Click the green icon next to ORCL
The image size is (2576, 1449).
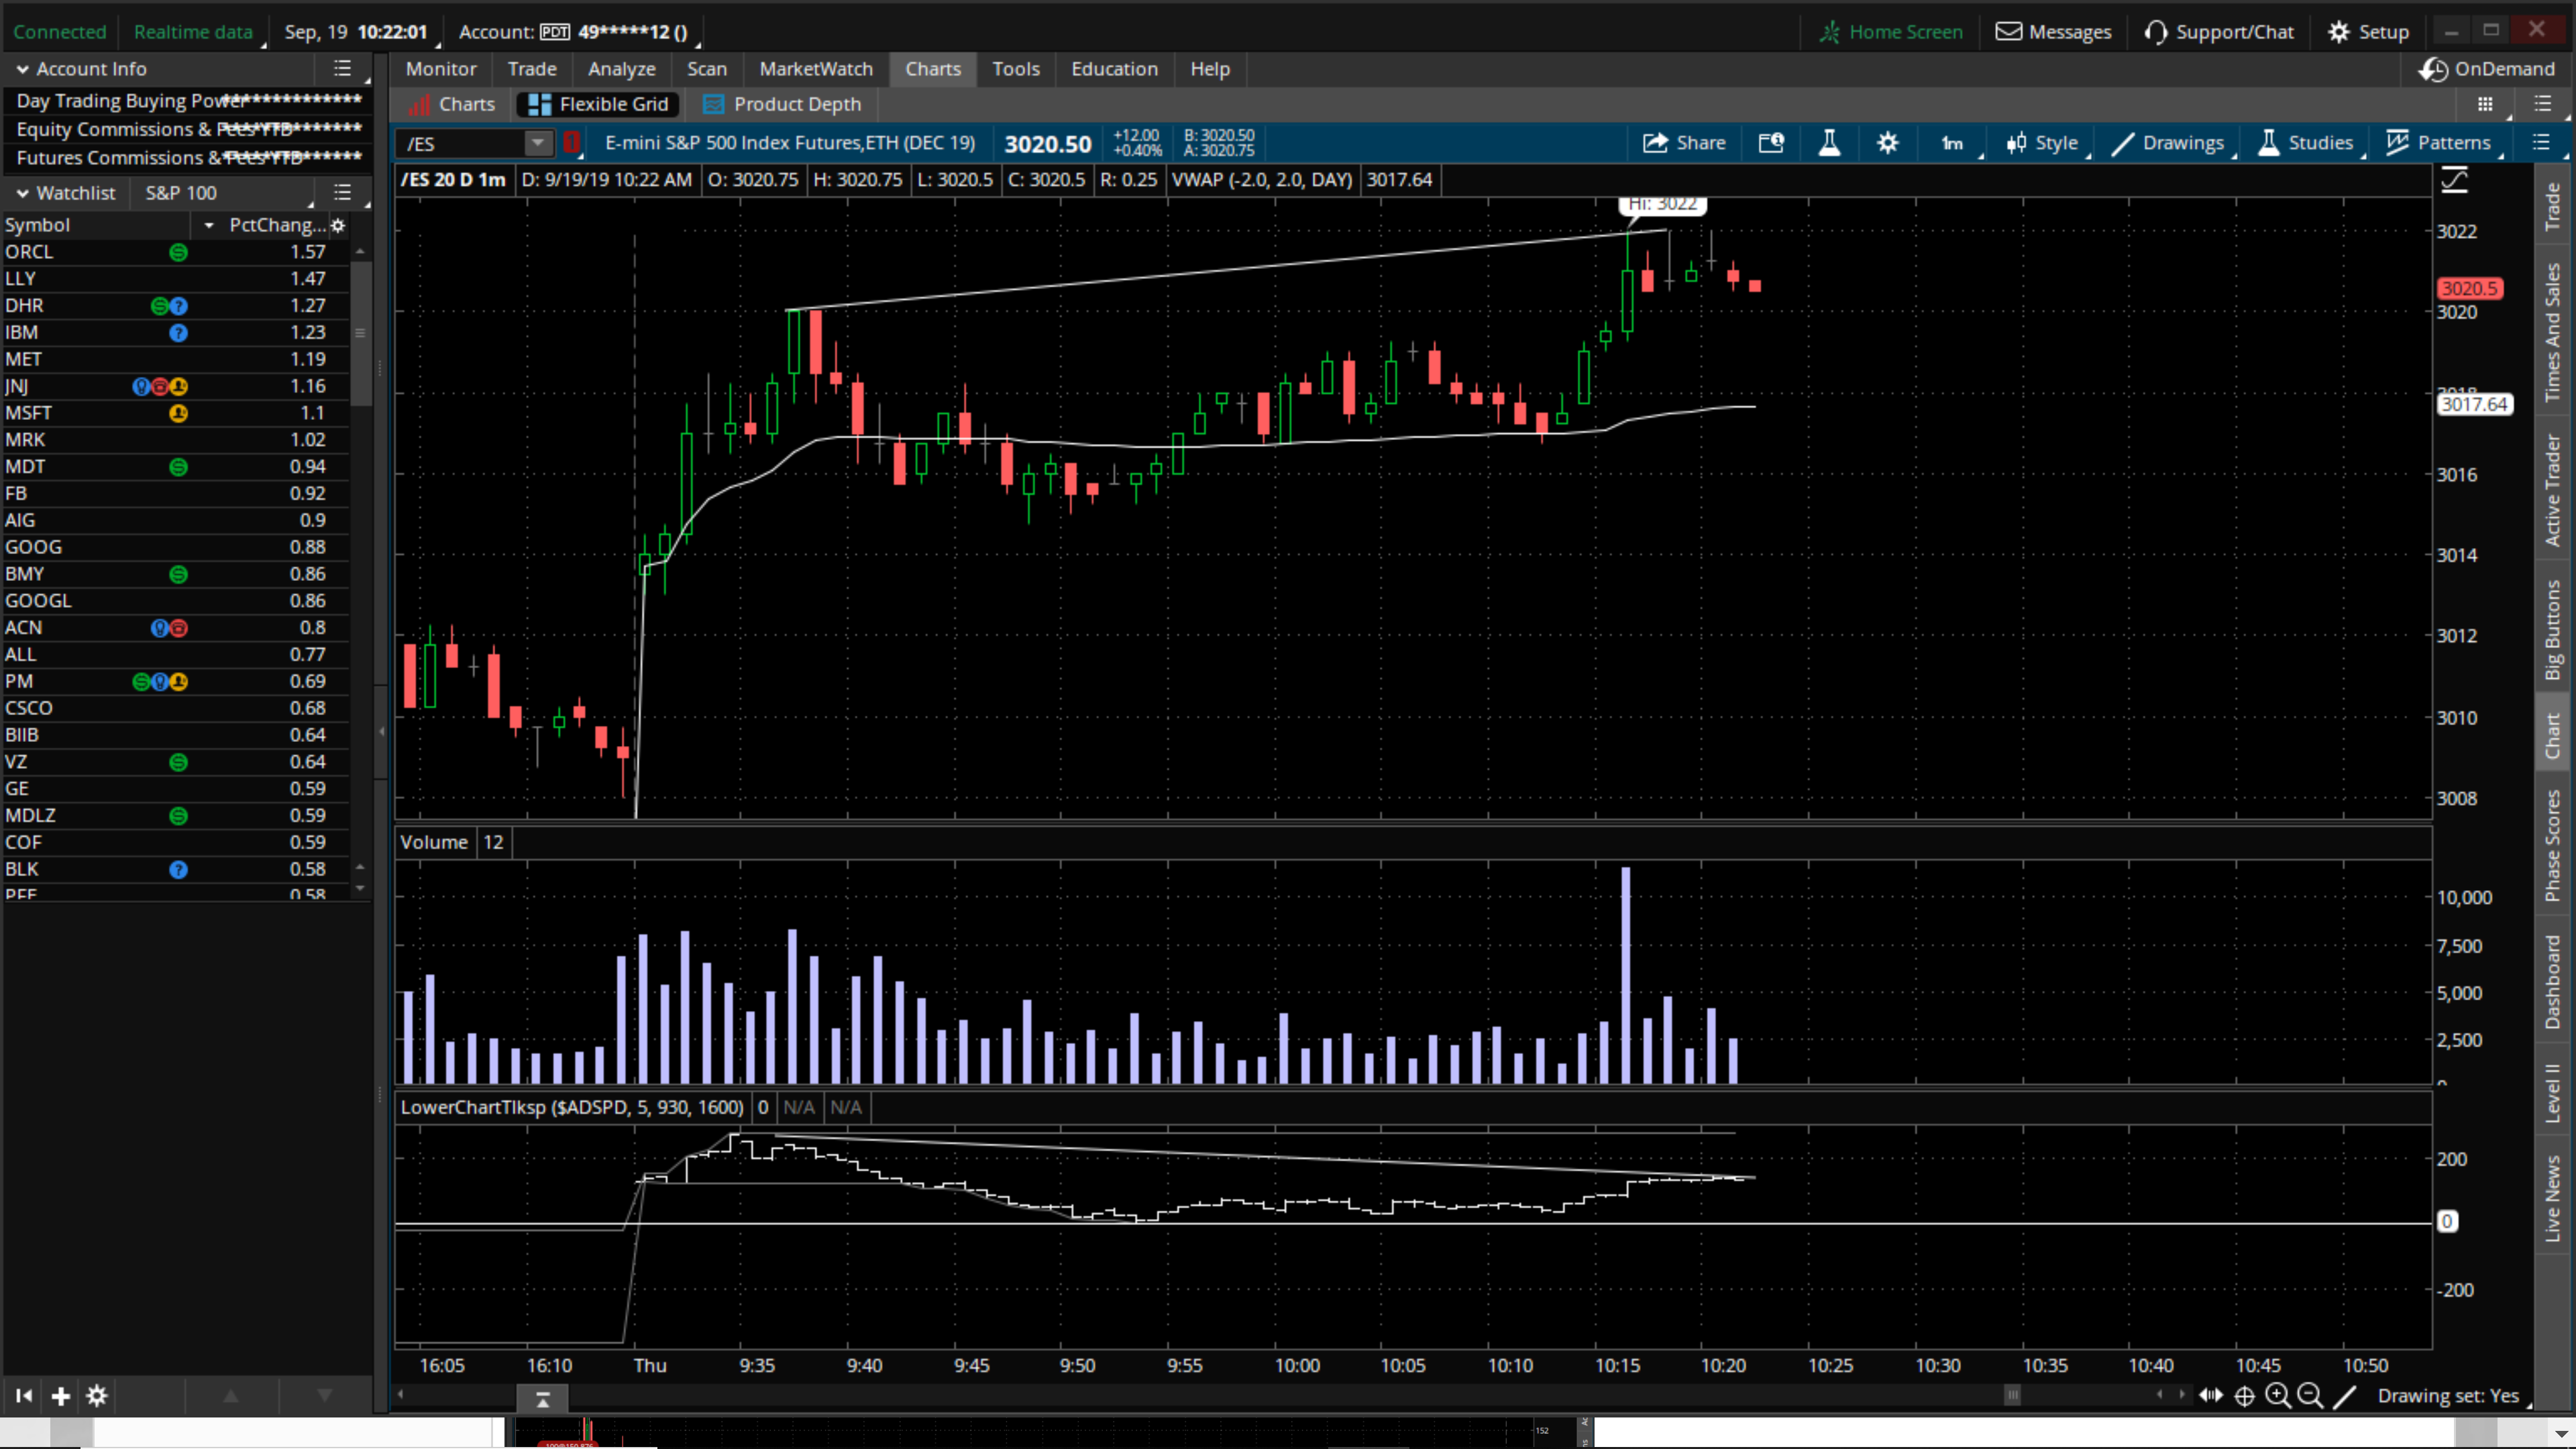pyautogui.click(x=178, y=252)
